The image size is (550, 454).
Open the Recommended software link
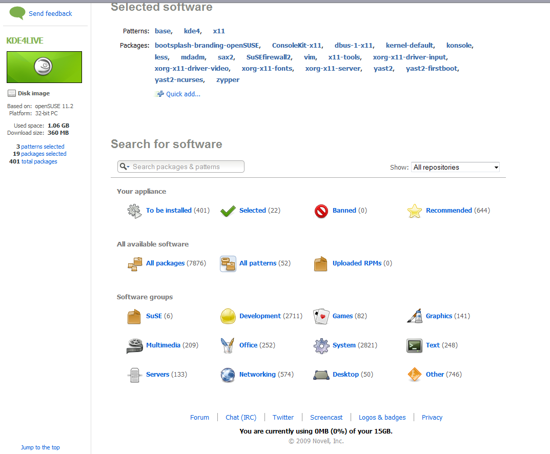coord(449,211)
